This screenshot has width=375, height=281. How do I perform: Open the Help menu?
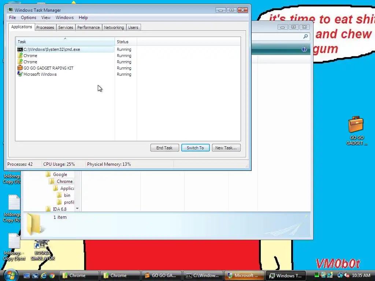[x=83, y=18]
